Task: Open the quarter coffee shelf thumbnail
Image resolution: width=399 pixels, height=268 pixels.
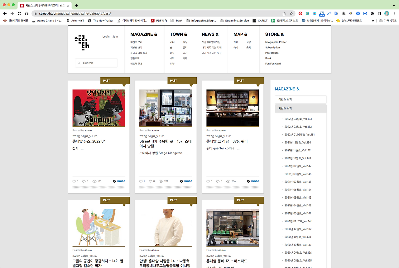Action: pyautogui.click(x=233, y=108)
